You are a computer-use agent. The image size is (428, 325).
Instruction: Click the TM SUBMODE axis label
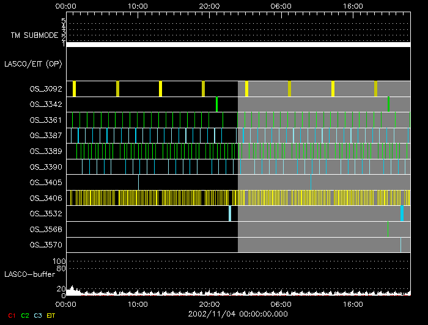[35, 35]
